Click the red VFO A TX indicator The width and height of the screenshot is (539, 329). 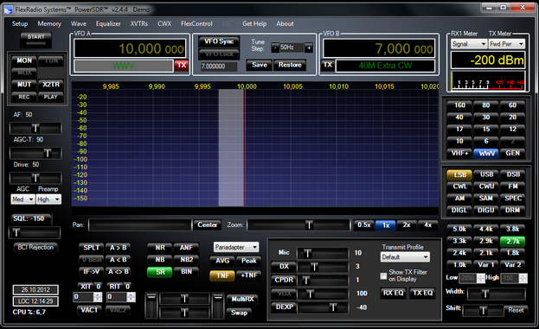coord(182,65)
